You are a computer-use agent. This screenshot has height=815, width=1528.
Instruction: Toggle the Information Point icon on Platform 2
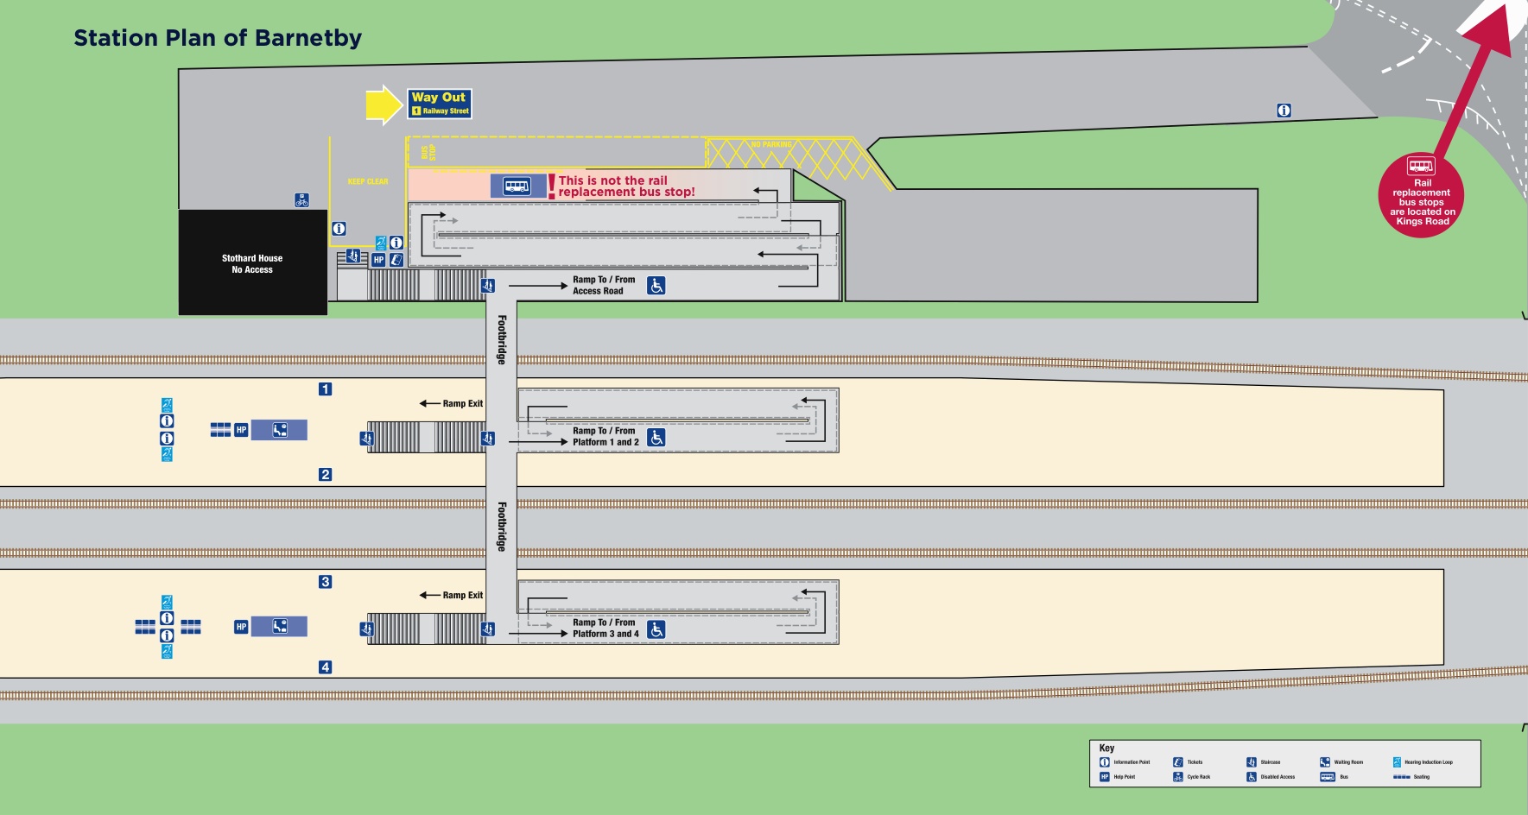pos(166,440)
